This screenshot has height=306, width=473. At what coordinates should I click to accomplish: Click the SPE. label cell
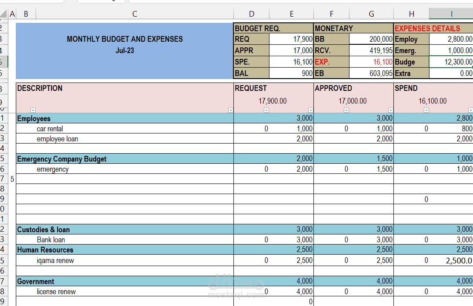coord(251,62)
